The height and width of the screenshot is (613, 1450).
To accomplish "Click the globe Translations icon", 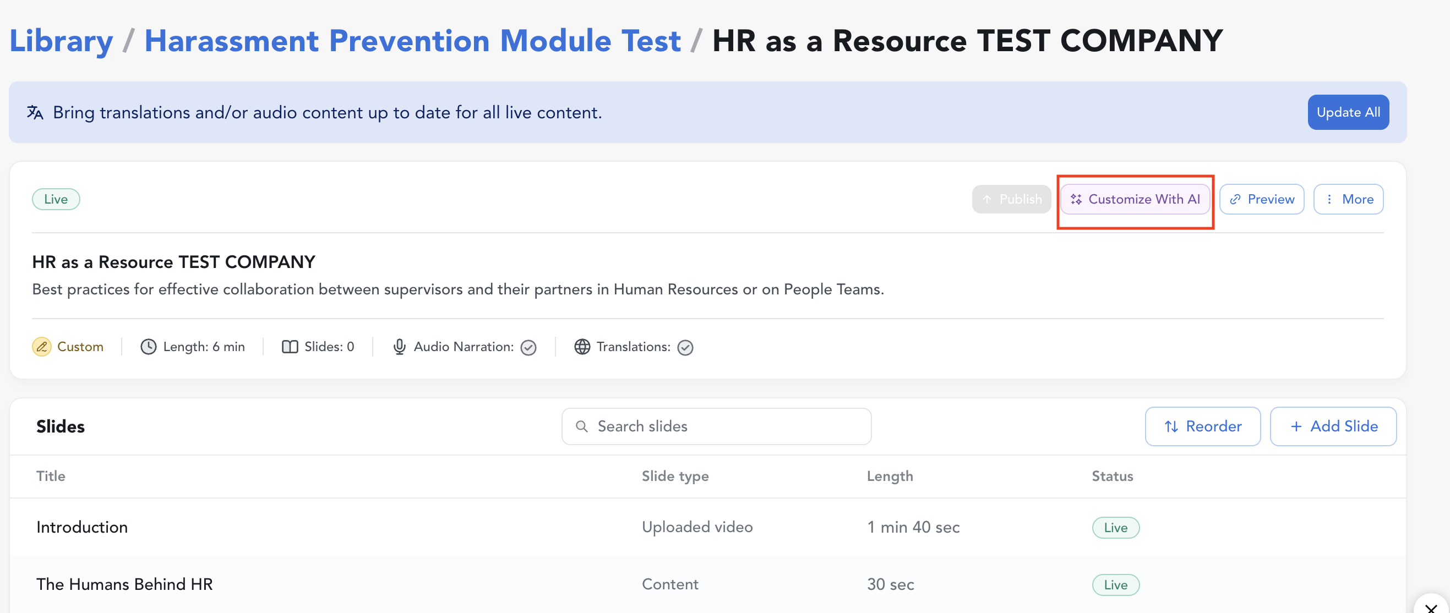I will tap(582, 347).
